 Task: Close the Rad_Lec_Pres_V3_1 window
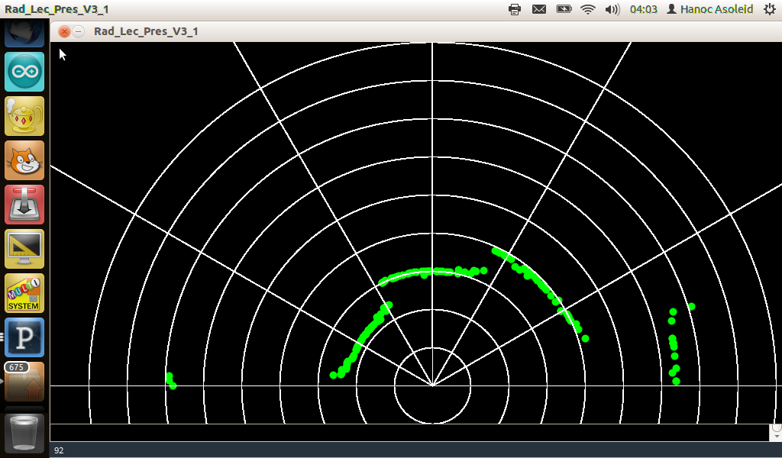(x=64, y=31)
